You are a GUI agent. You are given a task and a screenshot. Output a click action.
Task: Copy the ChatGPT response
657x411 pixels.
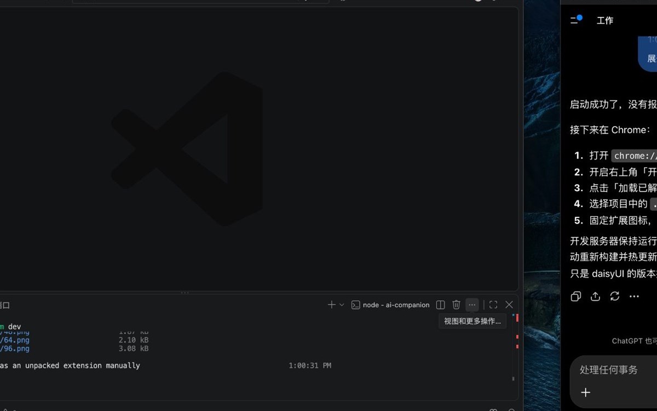pyautogui.click(x=575, y=296)
